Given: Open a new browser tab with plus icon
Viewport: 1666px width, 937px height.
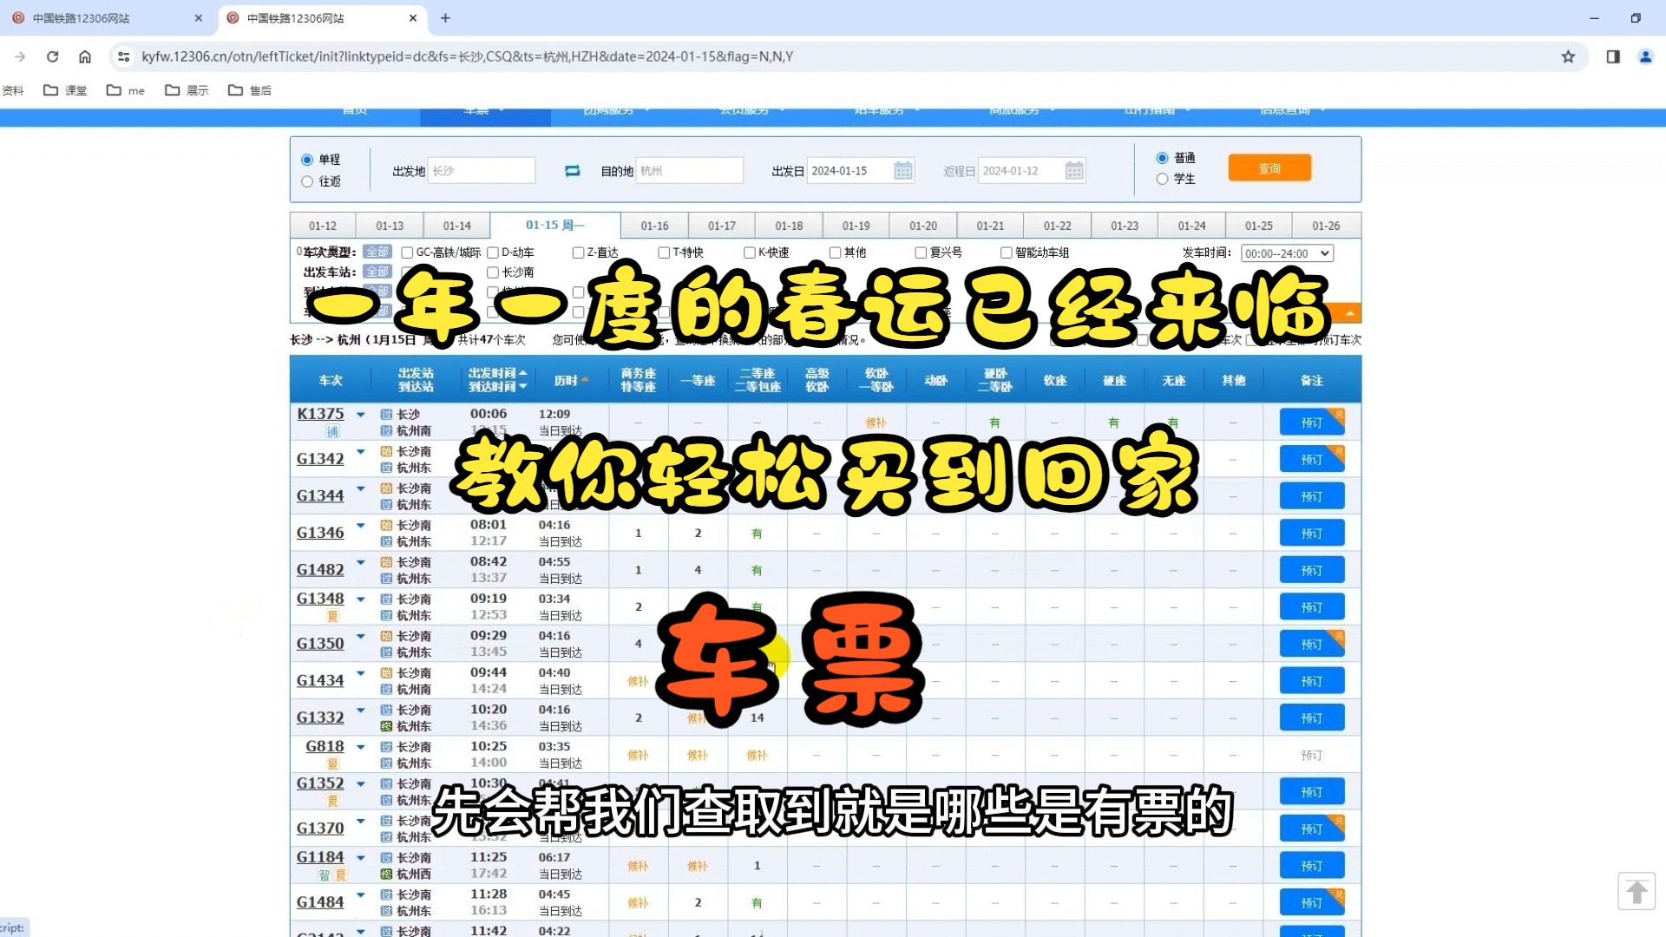Looking at the screenshot, I should tap(445, 17).
